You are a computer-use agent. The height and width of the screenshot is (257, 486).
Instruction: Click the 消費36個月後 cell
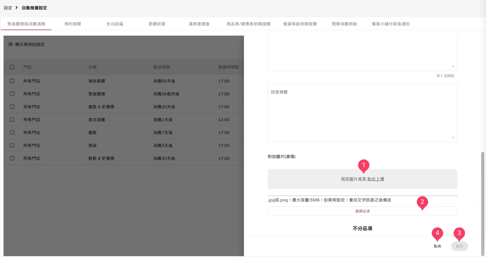tap(166, 94)
